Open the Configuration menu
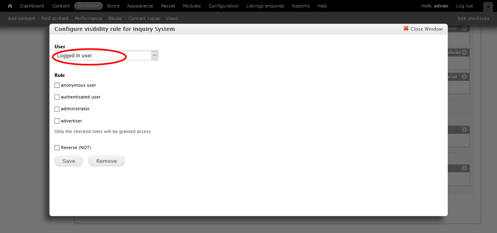Screen dimensions: 497x233 (224, 6)
